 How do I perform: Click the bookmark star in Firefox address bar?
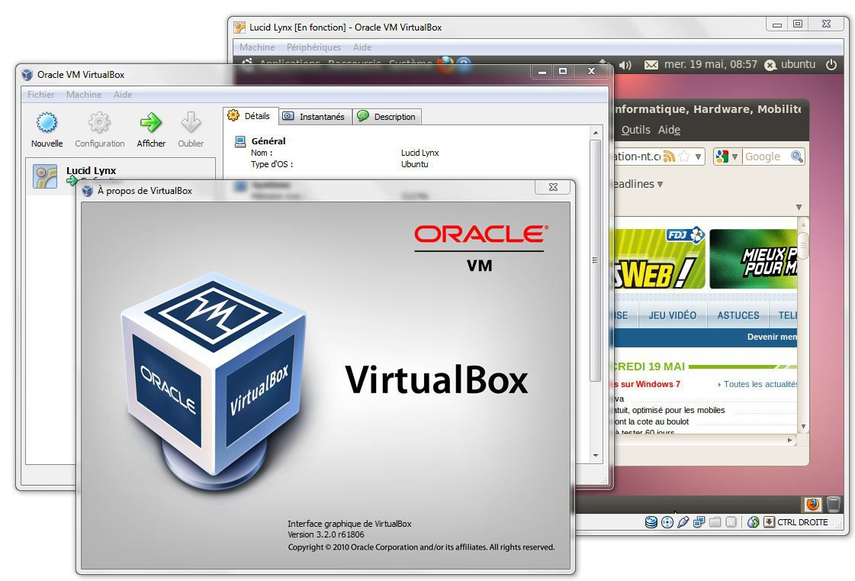[684, 157]
